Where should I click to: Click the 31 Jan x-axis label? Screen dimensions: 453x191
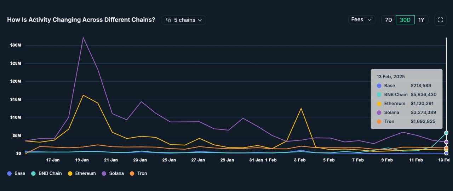point(256,160)
